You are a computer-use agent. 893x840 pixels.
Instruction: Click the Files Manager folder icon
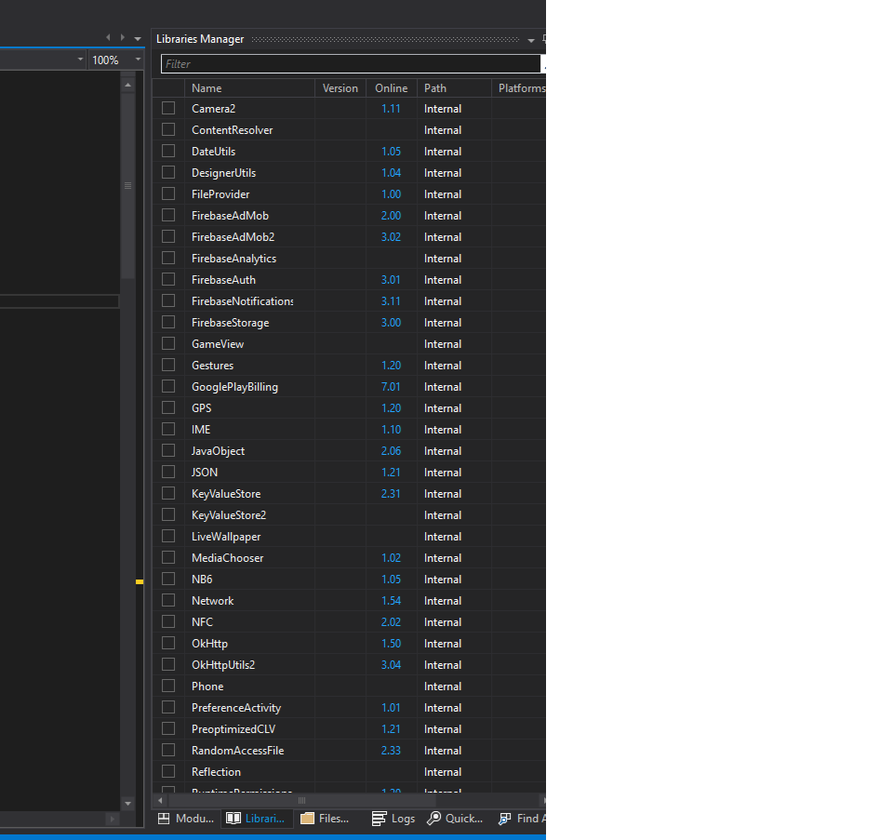pos(308,819)
